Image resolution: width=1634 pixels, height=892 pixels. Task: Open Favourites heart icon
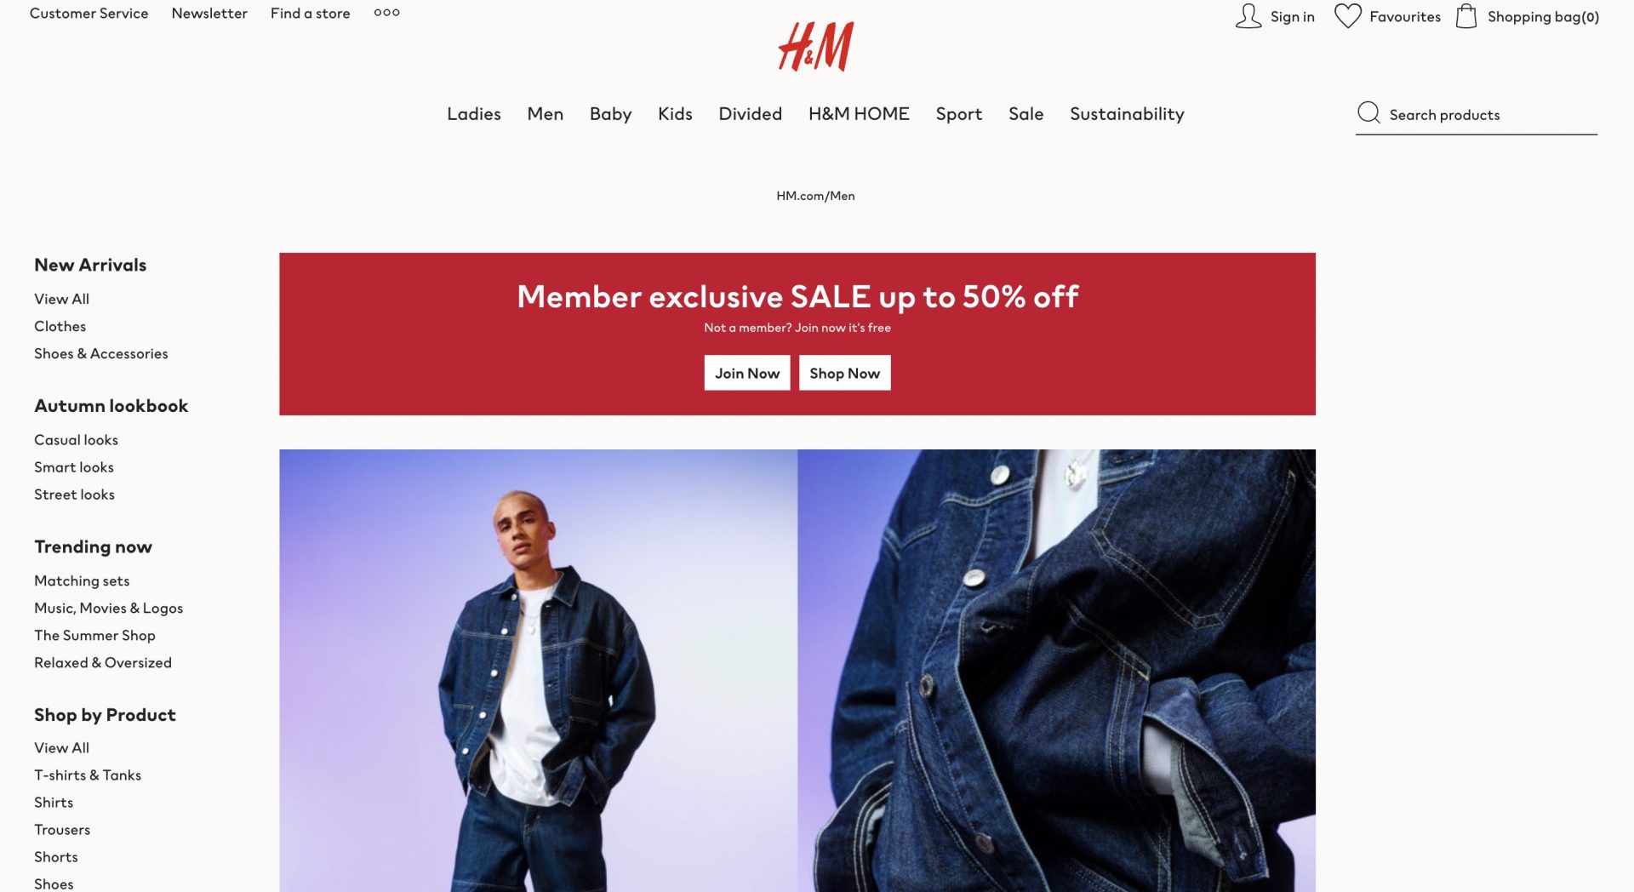(1347, 16)
